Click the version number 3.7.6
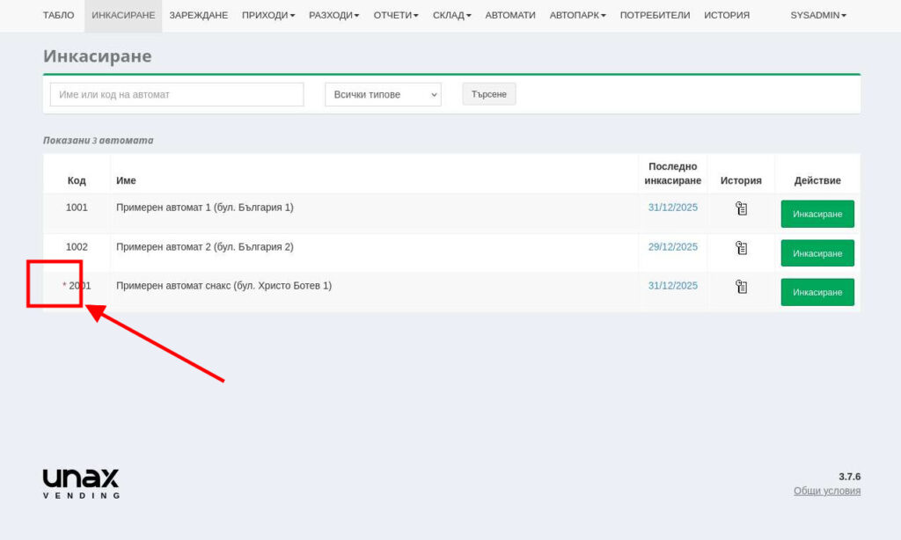This screenshot has width=901, height=540. [849, 477]
